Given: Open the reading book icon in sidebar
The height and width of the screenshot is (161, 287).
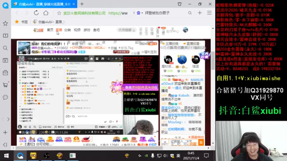Looking at the screenshot, I should [x=5, y=35].
